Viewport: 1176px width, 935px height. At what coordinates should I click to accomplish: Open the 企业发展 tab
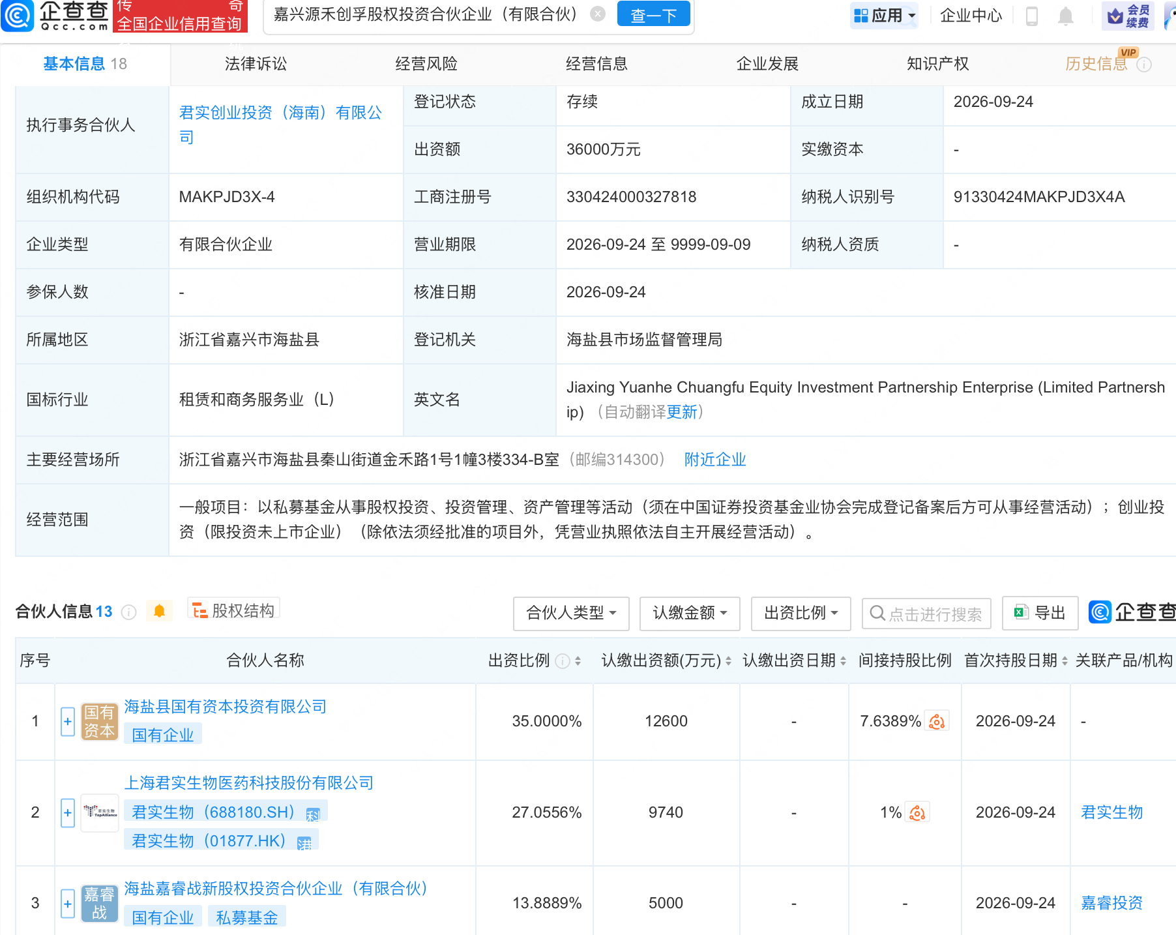(767, 64)
